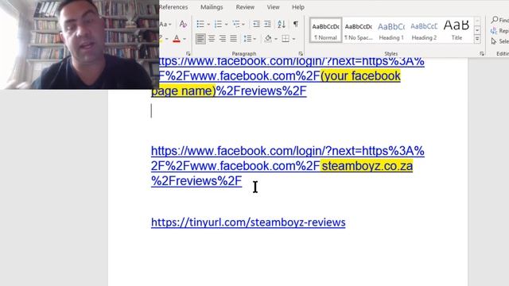Click the 'your facebook page name' link text

(360, 76)
